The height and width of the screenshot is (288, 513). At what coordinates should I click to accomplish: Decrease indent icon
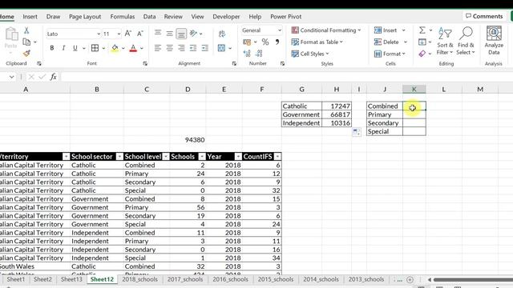[x=193, y=48]
